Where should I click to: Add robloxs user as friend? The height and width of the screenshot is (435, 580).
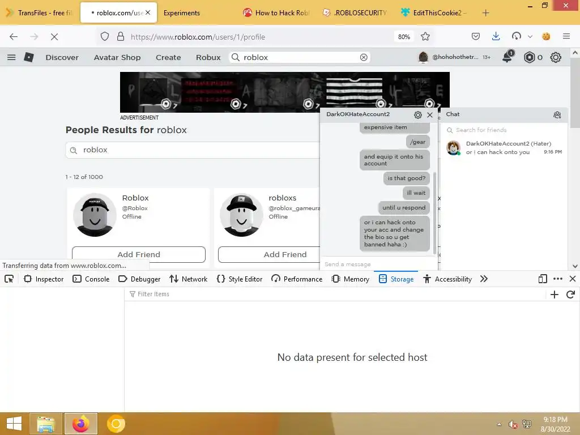[x=269, y=254]
